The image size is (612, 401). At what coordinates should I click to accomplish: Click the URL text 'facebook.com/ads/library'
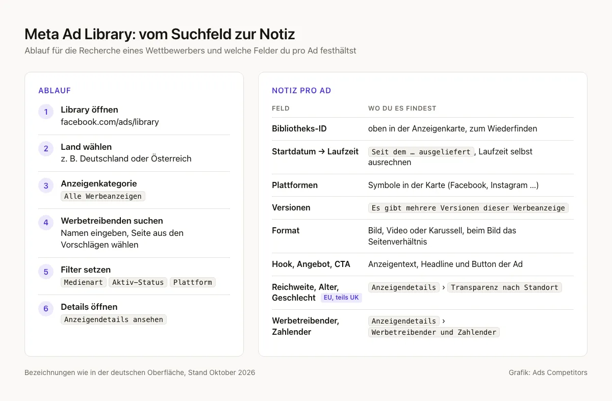(110, 122)
